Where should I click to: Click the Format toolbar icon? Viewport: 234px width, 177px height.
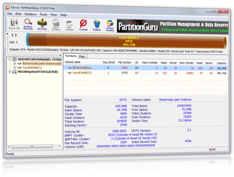[83, 25]
